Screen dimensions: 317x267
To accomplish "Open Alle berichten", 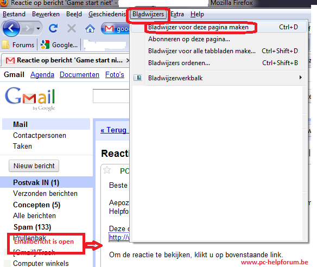I will [34, 215].
